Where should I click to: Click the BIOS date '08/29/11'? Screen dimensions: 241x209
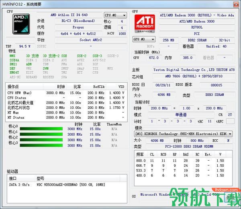(x=163, y=85)
